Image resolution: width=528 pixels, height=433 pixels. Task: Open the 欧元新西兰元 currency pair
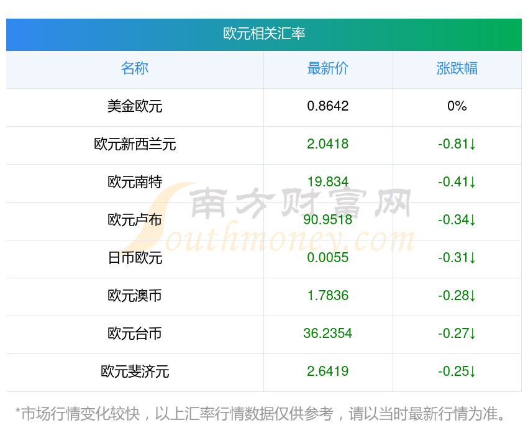(x=135, y=144)
